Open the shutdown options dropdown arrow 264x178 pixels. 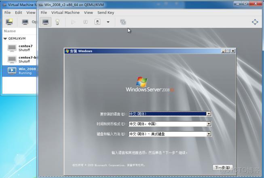108,22
